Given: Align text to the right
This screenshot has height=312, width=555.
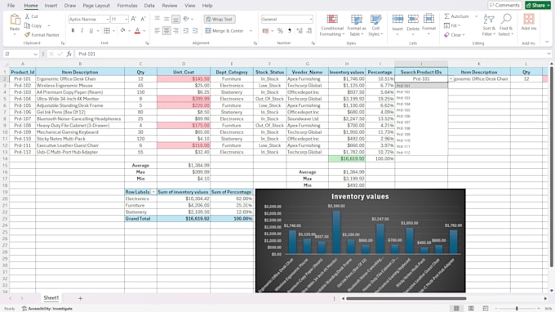Looking at the screenshot, I should (175, 31).
